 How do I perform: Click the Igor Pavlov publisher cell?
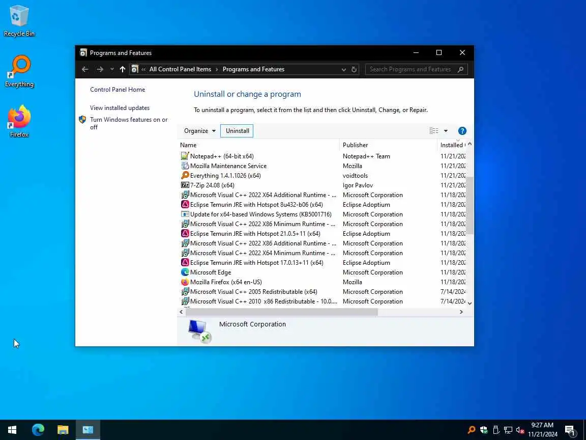point(358,185)
